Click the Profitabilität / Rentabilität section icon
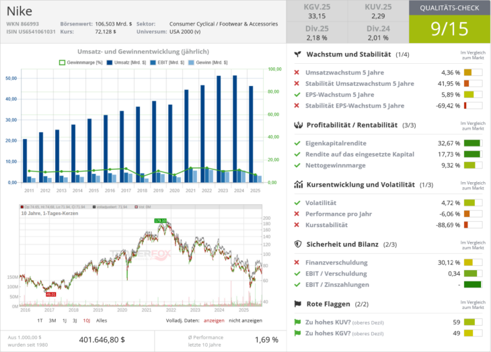491x352 pixels. pos(297,125)
